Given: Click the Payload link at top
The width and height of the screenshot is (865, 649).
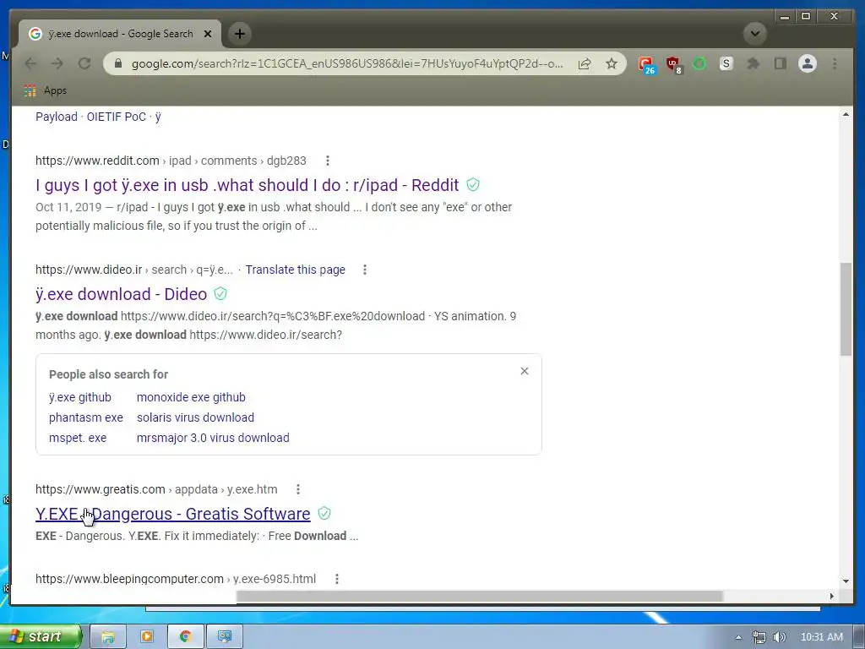Looking at the screenshot, I should (x=57, y=117).
